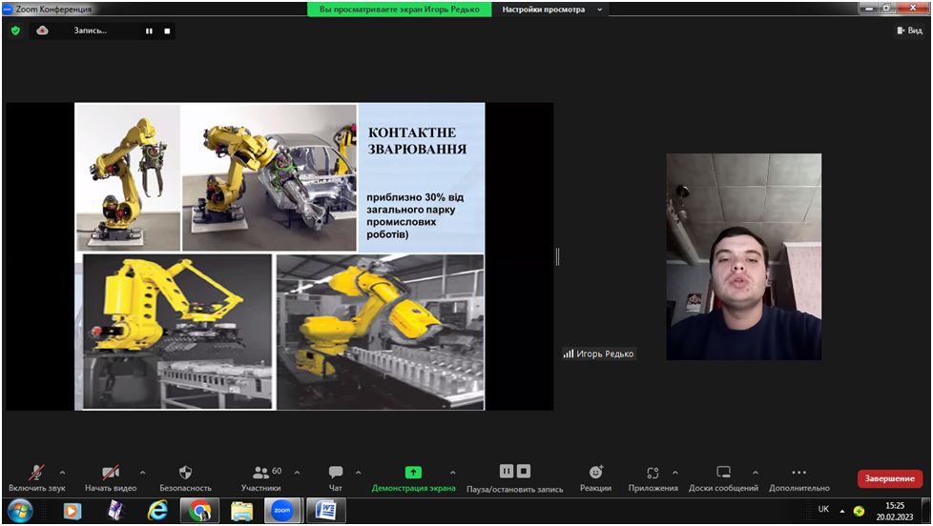Click the cloud recording icon
Screen dimensions: 933x526
(42, 30)
